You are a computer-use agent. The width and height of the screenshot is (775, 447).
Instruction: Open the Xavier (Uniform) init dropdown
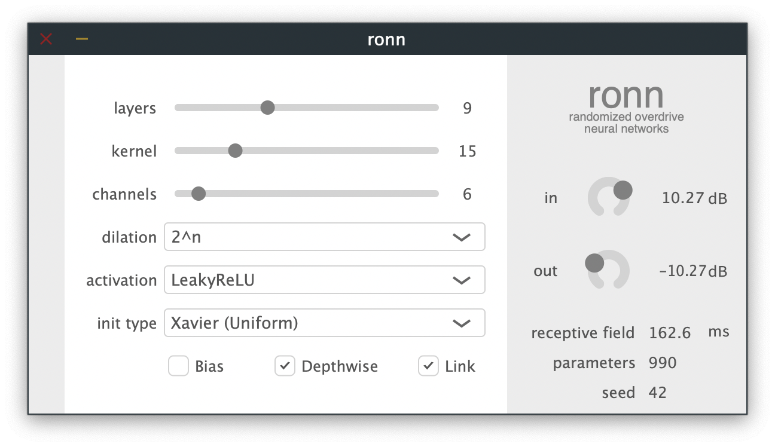click(324, 323)
